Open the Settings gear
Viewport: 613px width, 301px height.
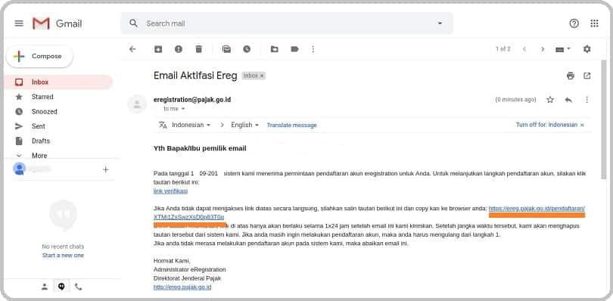point(587,49)
